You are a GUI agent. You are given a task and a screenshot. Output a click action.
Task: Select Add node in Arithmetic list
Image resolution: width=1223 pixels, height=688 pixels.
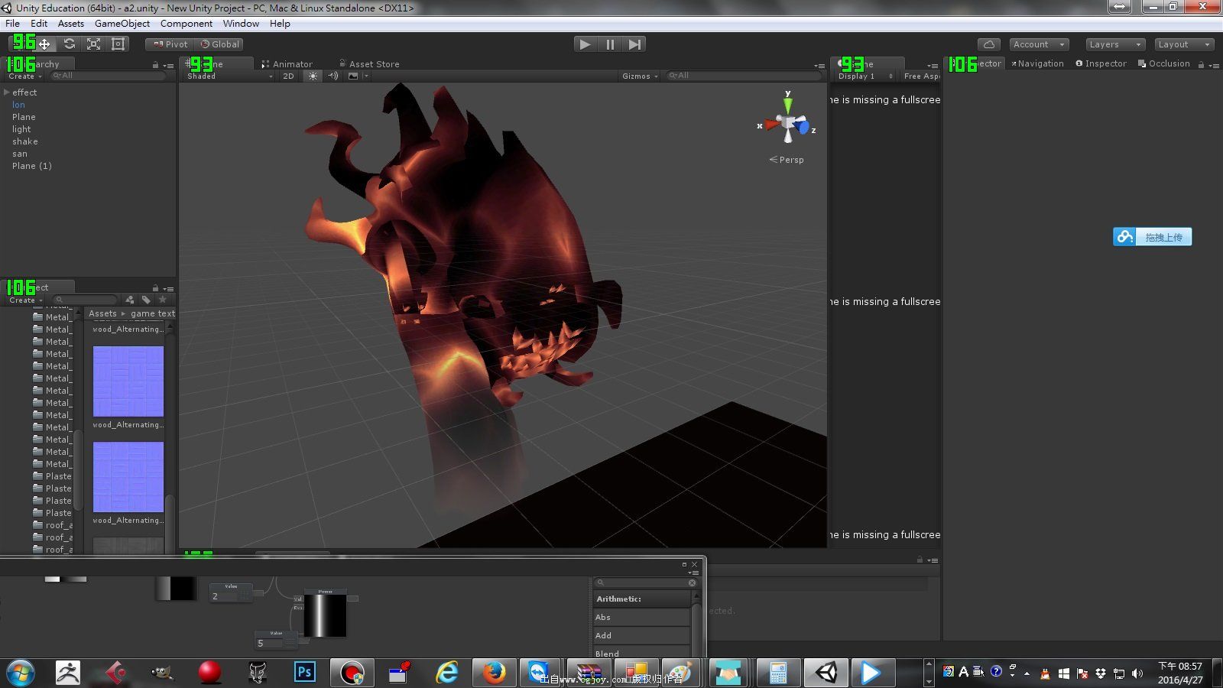tap(641, 635)
